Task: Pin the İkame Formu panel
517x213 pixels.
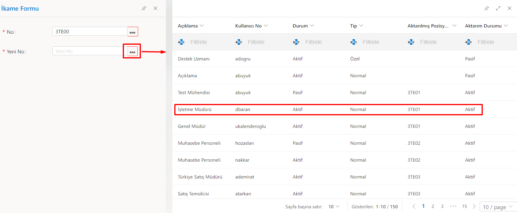Action: (144, 8)
